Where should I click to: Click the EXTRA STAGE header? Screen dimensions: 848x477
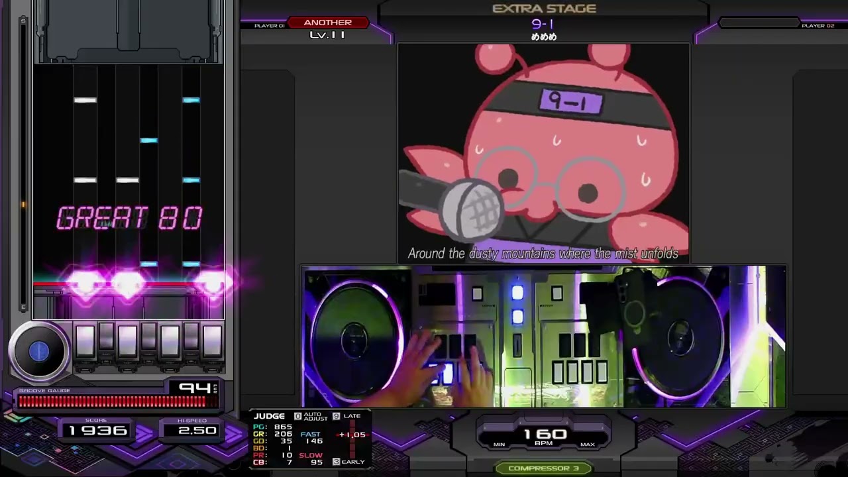(544, 9)
